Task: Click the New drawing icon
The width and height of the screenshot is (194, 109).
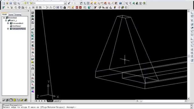Action: (4, 3)
